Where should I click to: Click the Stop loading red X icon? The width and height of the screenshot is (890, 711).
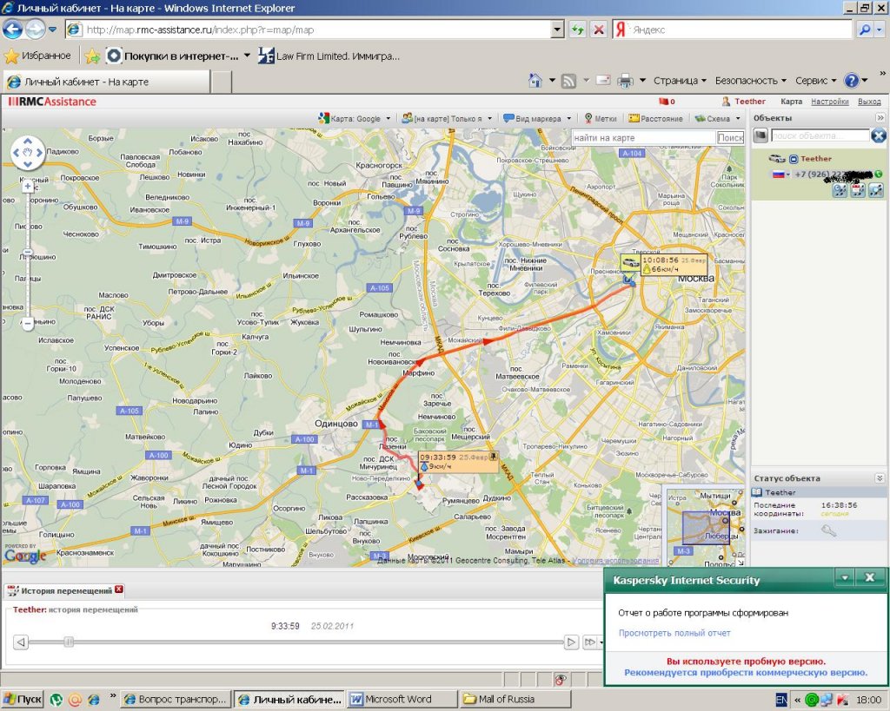[599, 30]
